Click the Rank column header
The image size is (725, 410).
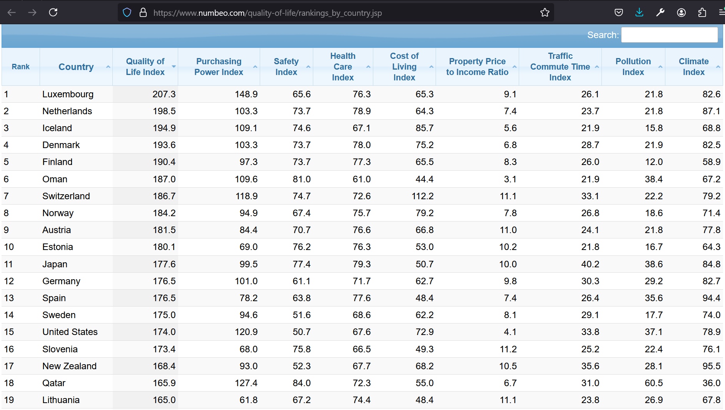point(21,67)
